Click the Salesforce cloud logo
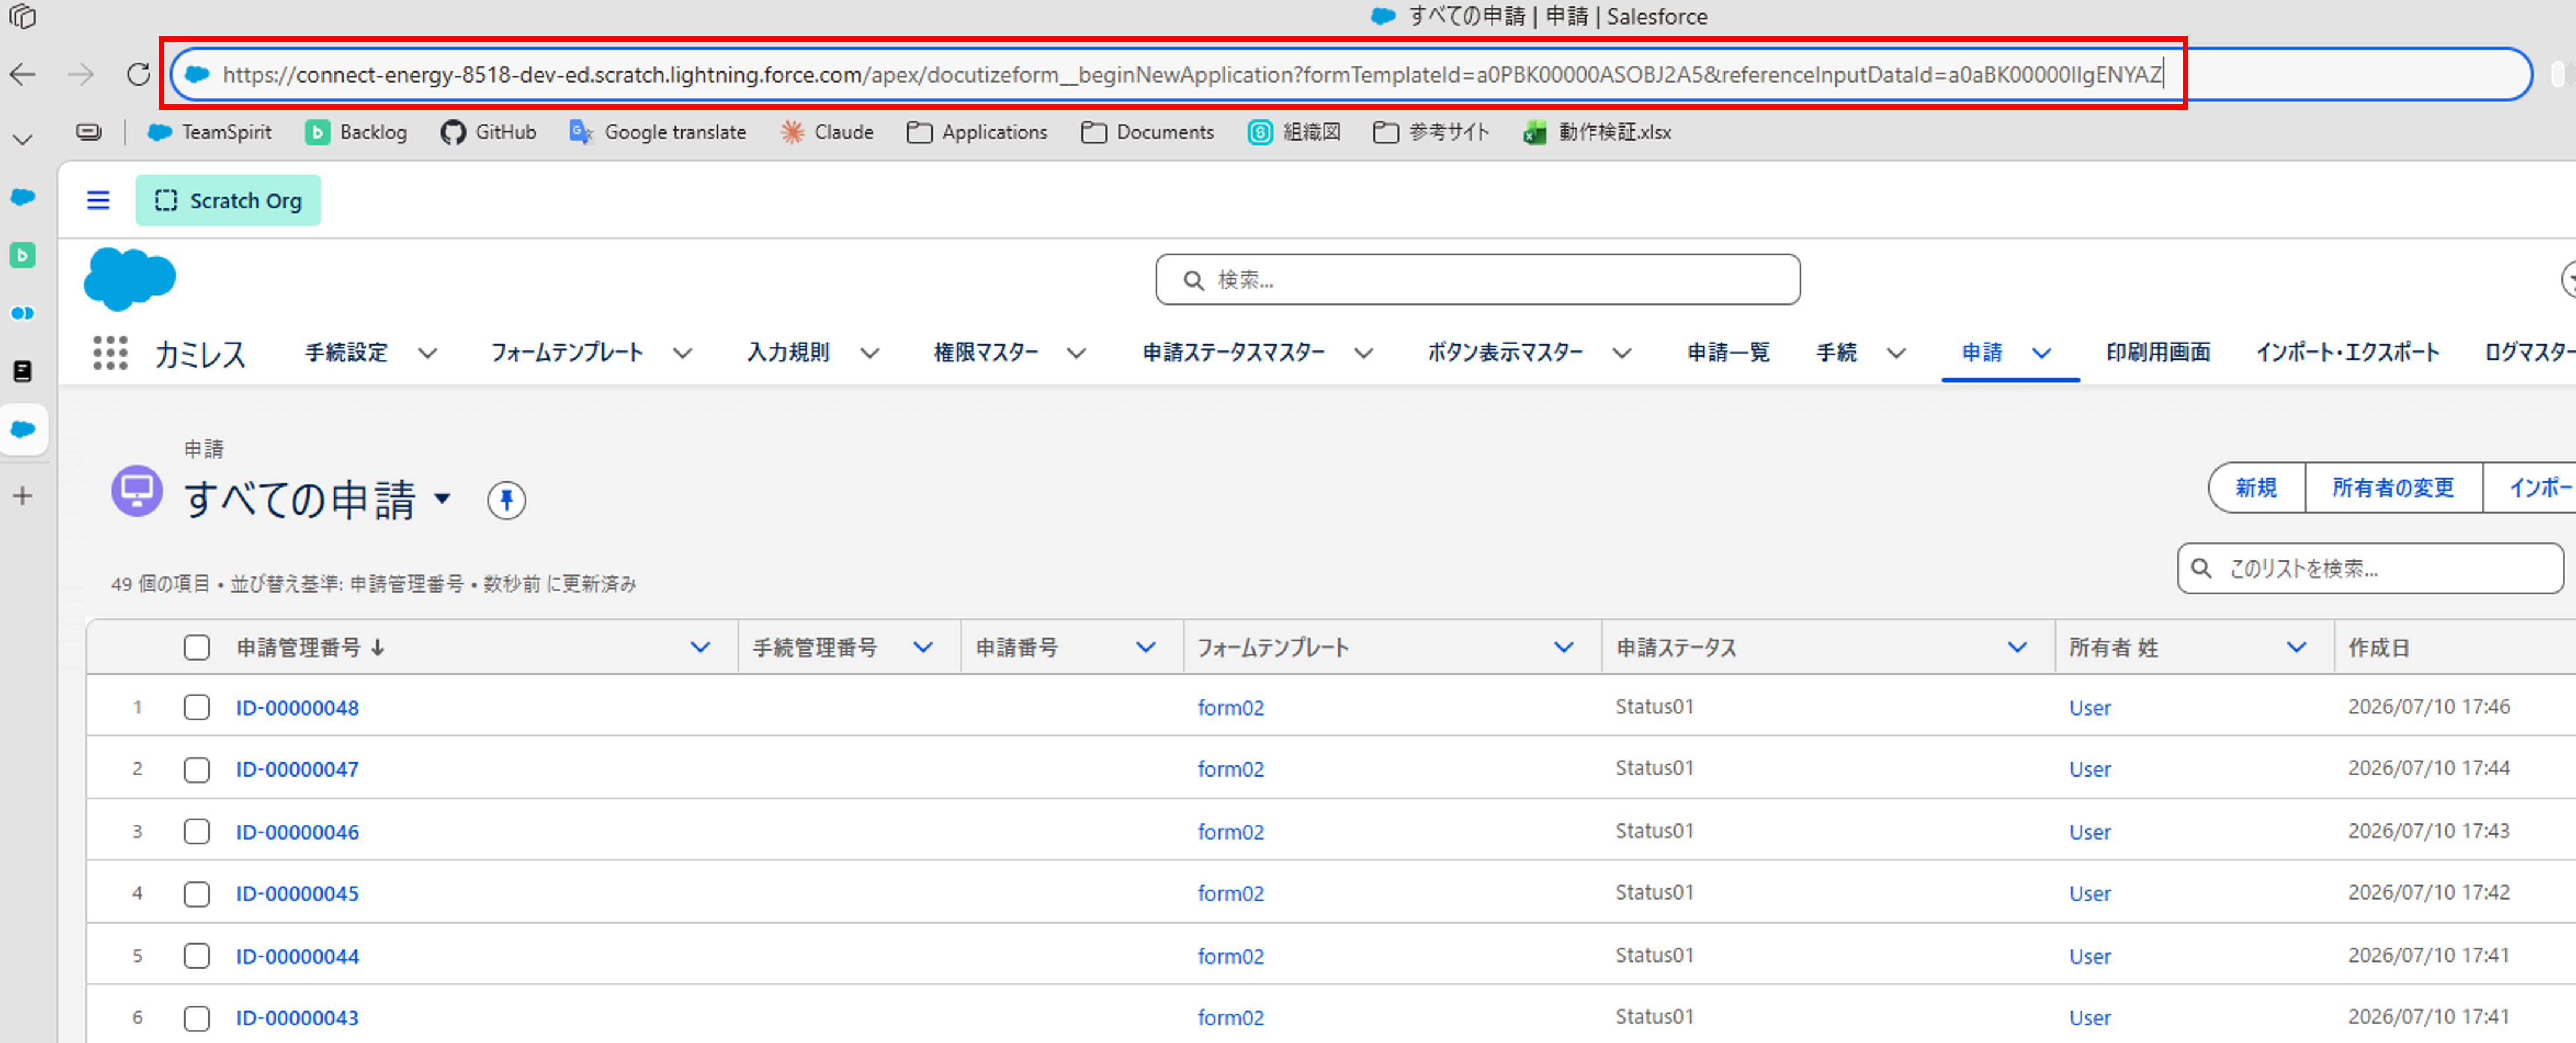Viewport: 2576px width, 1043px height. (x=130, y=279)
